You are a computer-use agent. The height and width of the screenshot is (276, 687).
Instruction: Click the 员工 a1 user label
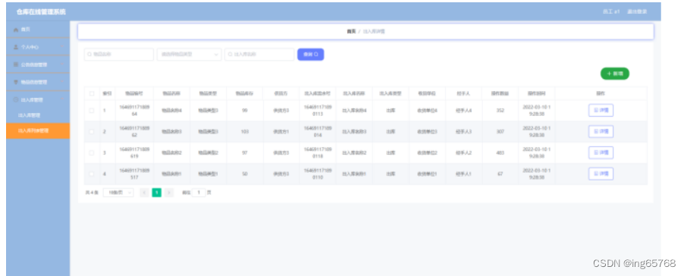611,11
